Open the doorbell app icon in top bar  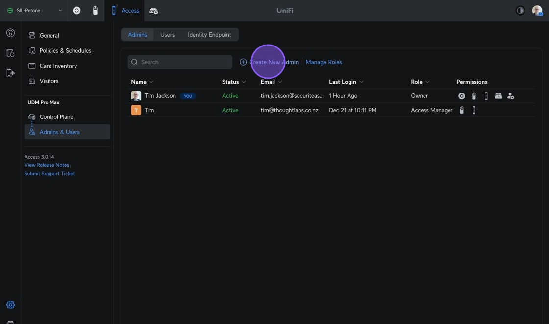[95, 11]
